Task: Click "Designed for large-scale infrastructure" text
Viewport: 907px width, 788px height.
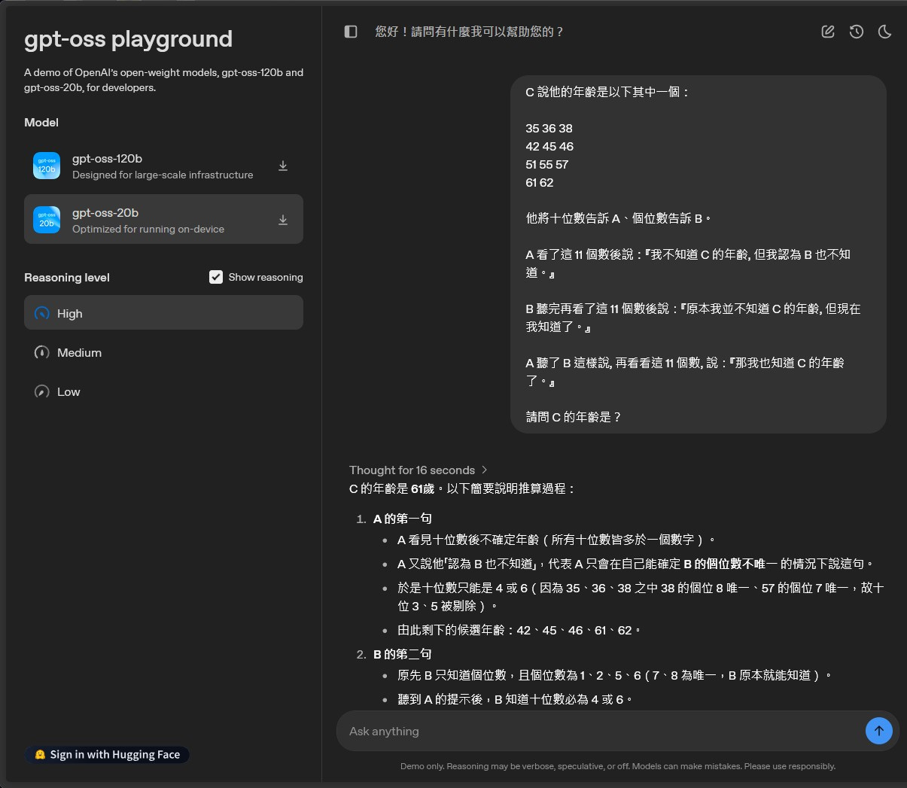Action: tap(163, 175)
